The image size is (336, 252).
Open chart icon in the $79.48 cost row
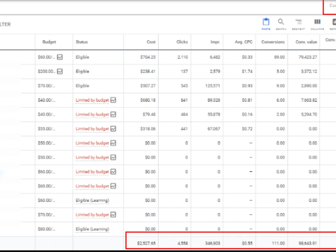click(x=113, y=115)
